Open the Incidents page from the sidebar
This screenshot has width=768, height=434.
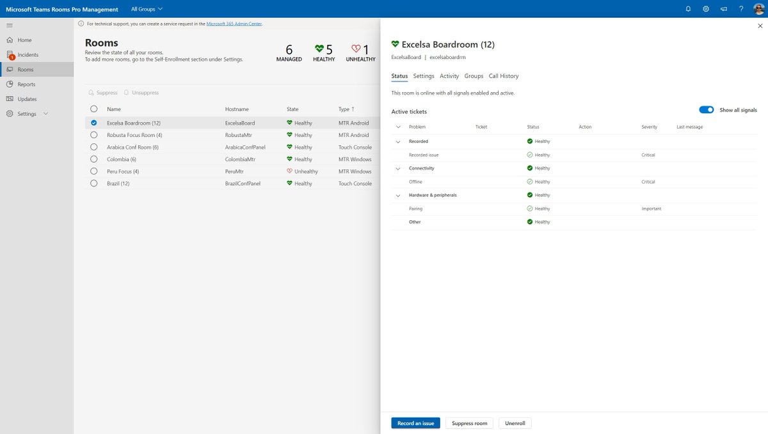pos(10,54)
